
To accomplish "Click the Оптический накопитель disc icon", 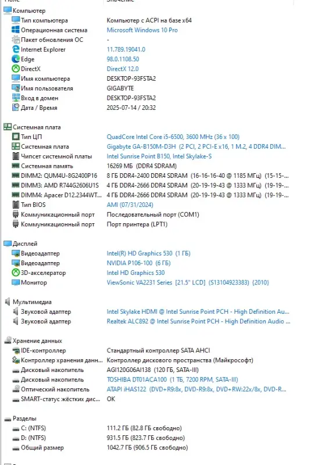I will [x=16, y=389].
